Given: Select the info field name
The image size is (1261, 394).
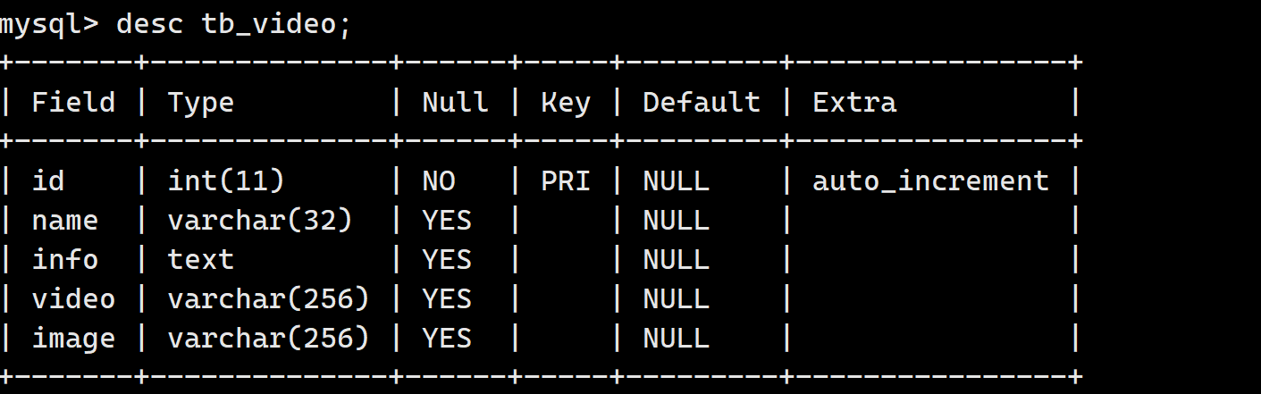Looking at the screenshot, I should pos(65,259).
